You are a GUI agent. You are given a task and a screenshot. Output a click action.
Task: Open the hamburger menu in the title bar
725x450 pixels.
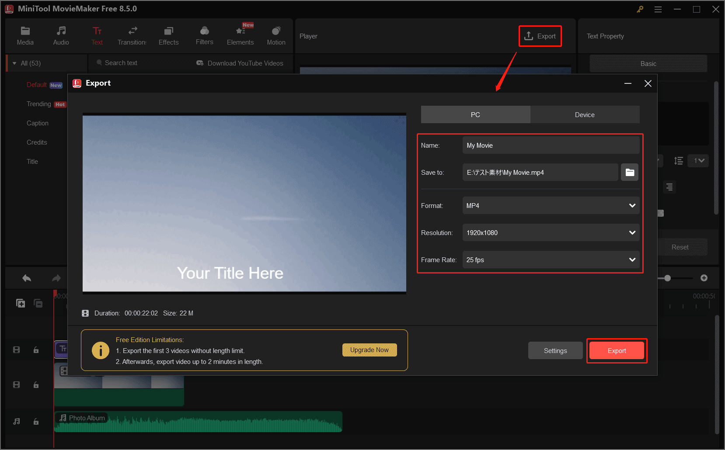[658, 9]
